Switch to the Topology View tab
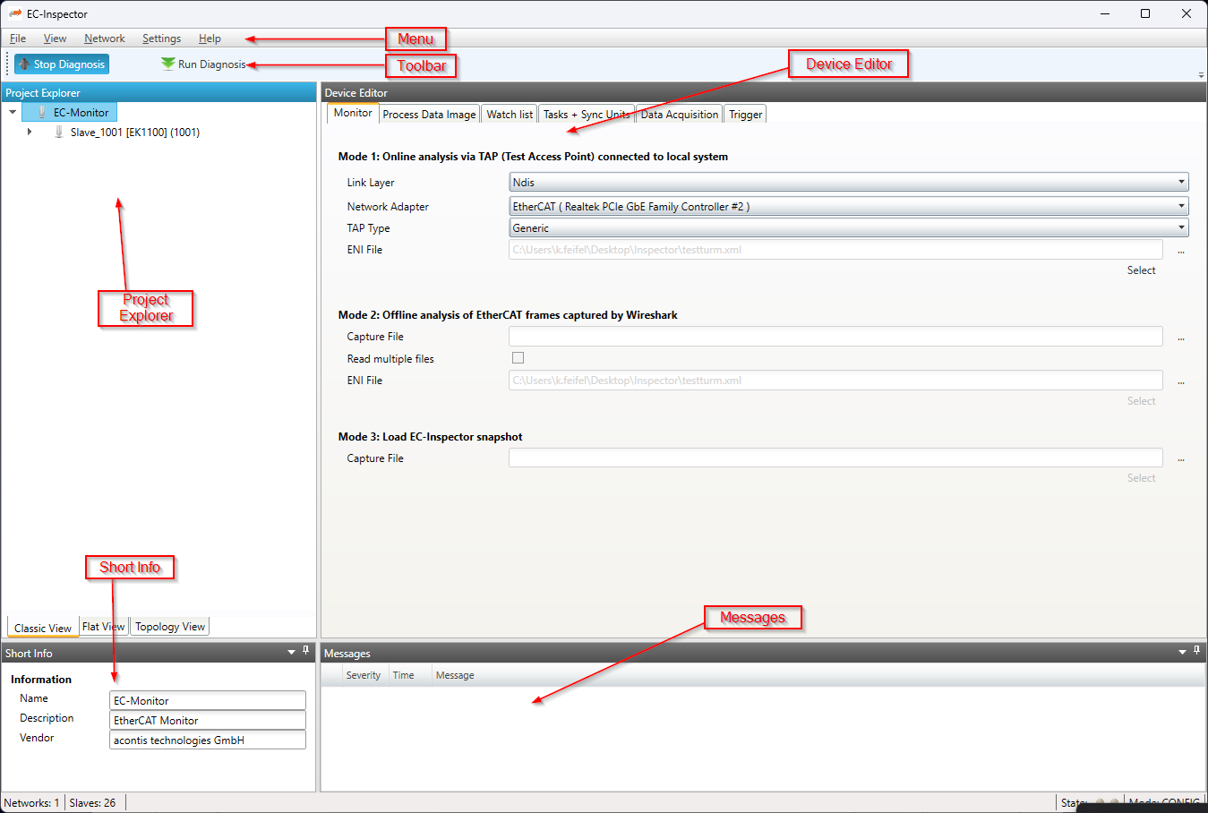Screen dimensions: 1208x813 (169, 626)
